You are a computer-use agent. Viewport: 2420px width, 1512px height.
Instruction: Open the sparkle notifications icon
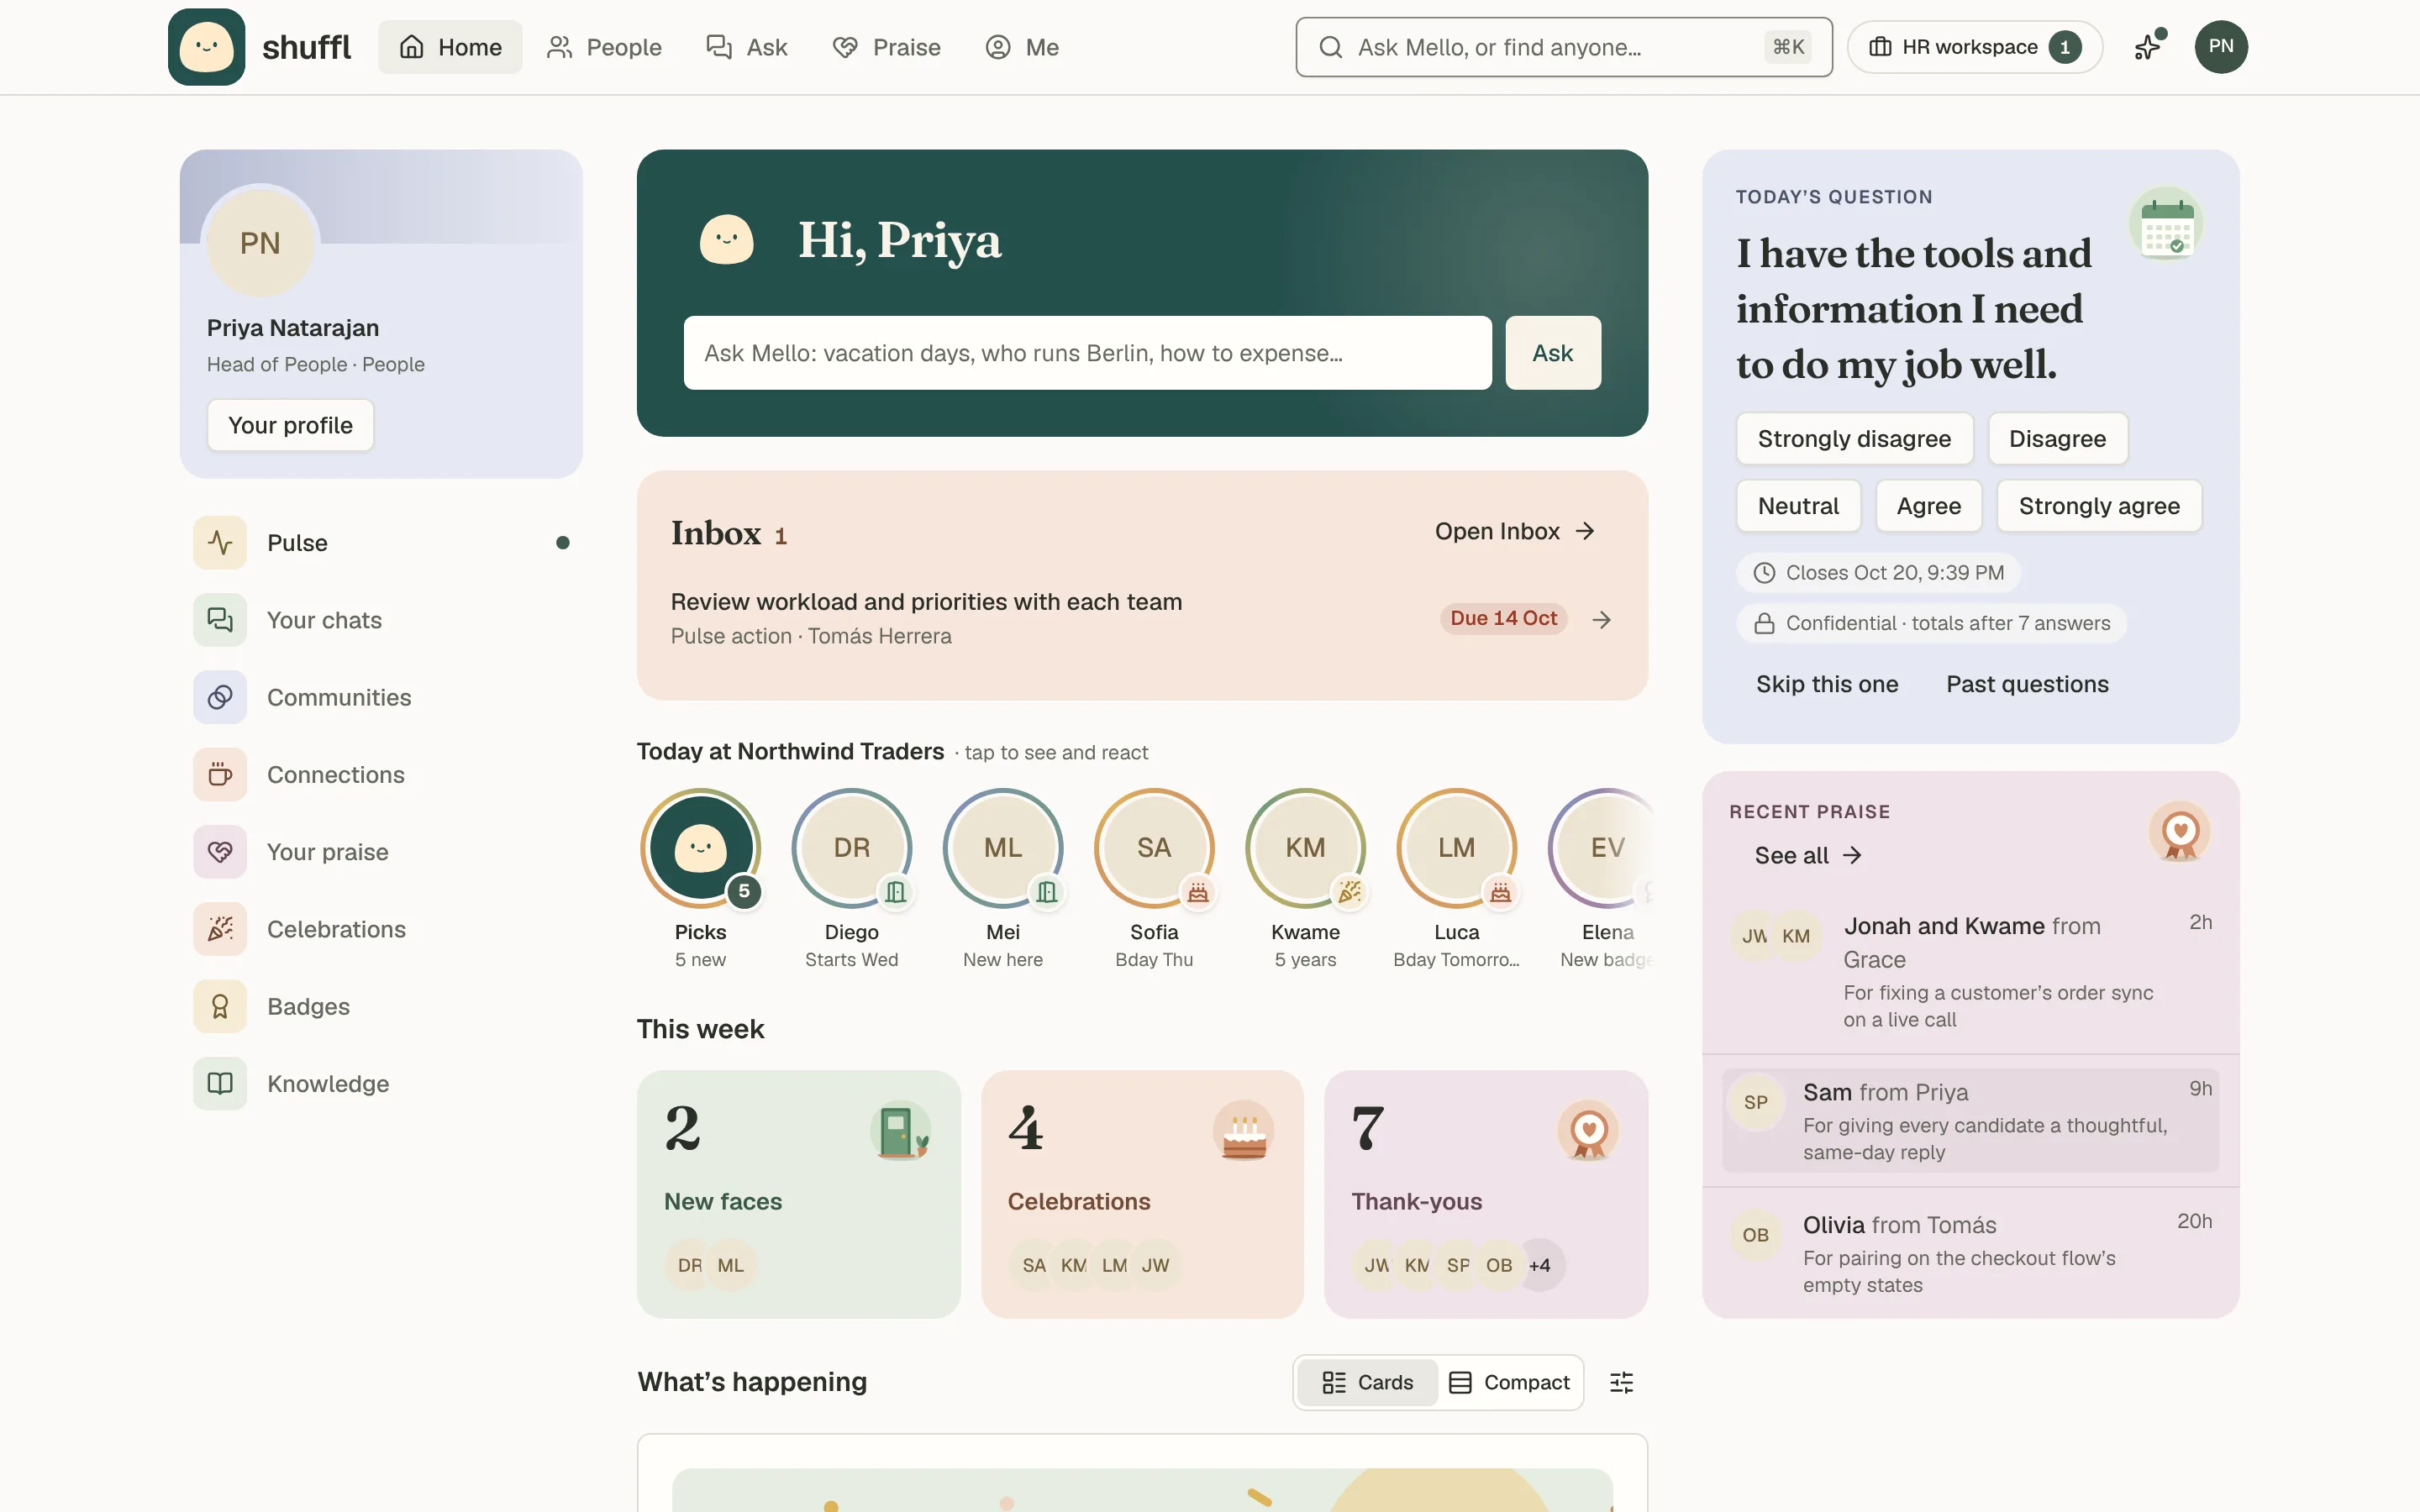[x=2147, y=47]
